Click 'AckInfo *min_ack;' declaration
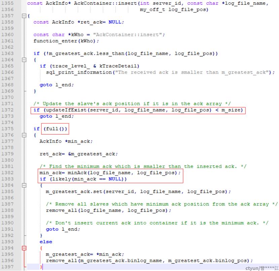 tap(66, 142)
